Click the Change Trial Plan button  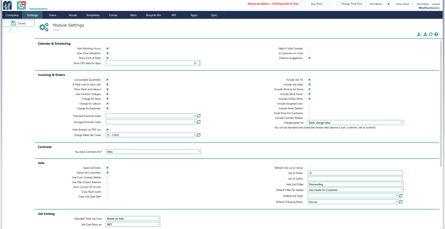(352, 4)
